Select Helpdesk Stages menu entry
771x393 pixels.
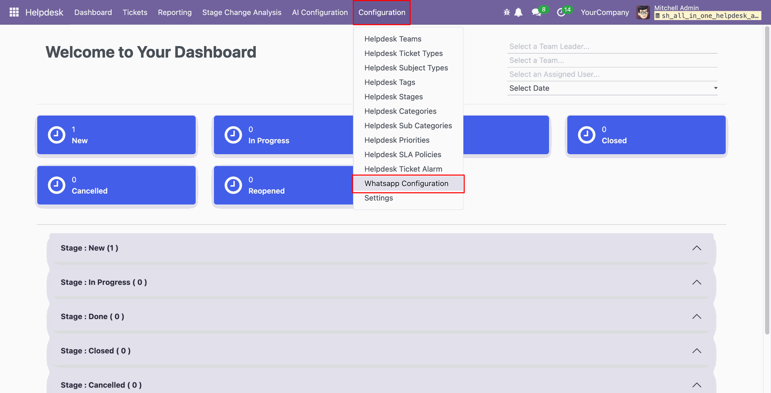[408, 97]
